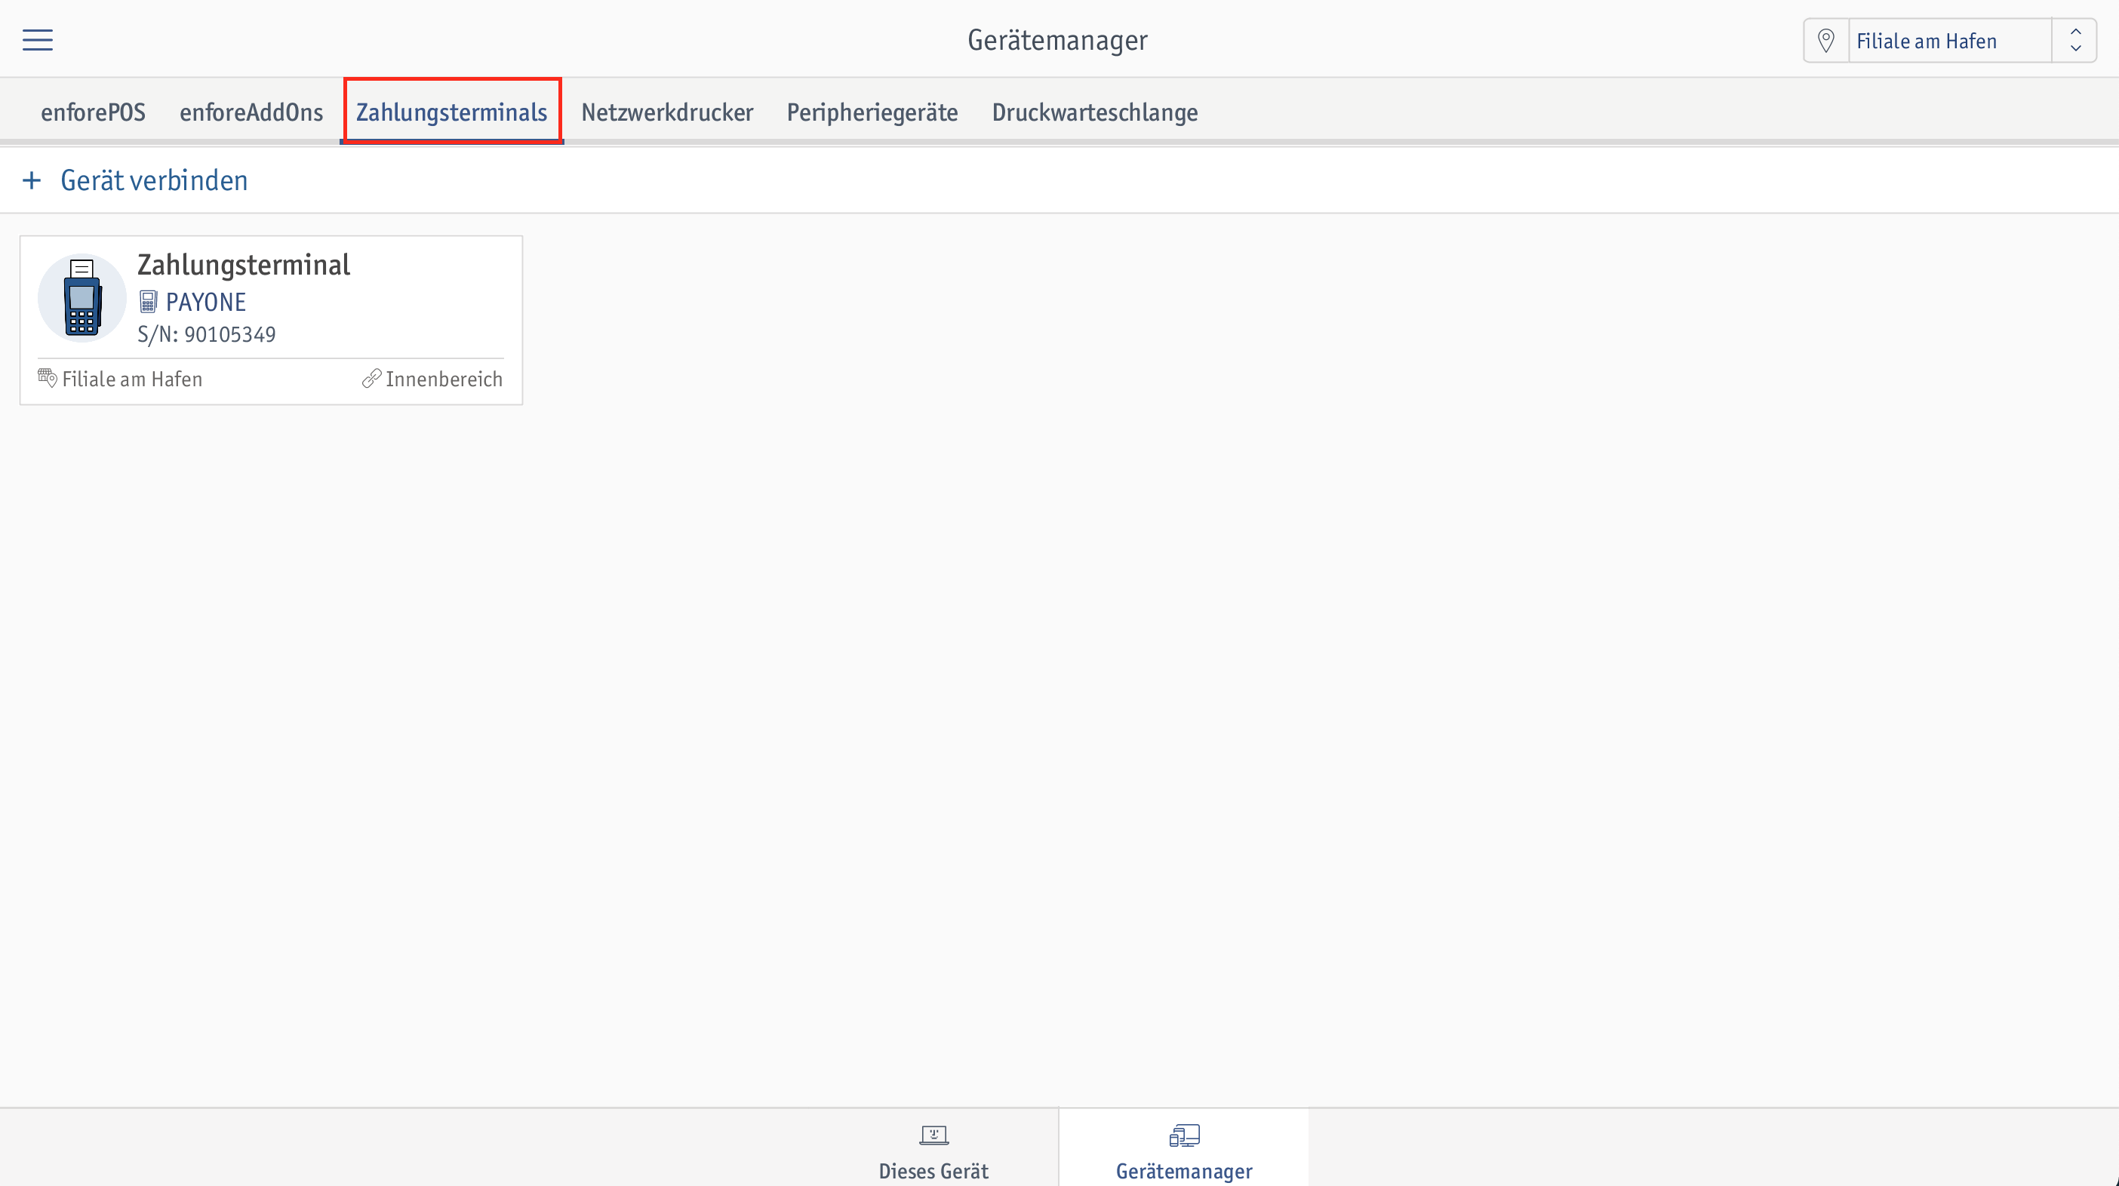Click the Dieses Gerät laptop icon
Image resolution: width=2119 pixels, height=1186 pixels.
pos(933,1136)
